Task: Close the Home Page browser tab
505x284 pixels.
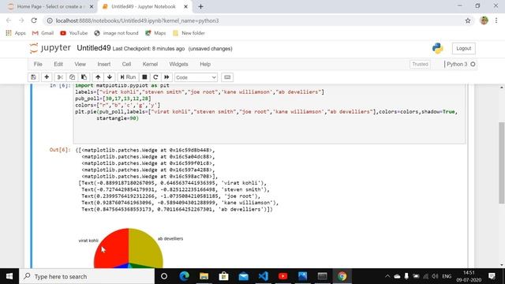Action: [x=92, y=6]
